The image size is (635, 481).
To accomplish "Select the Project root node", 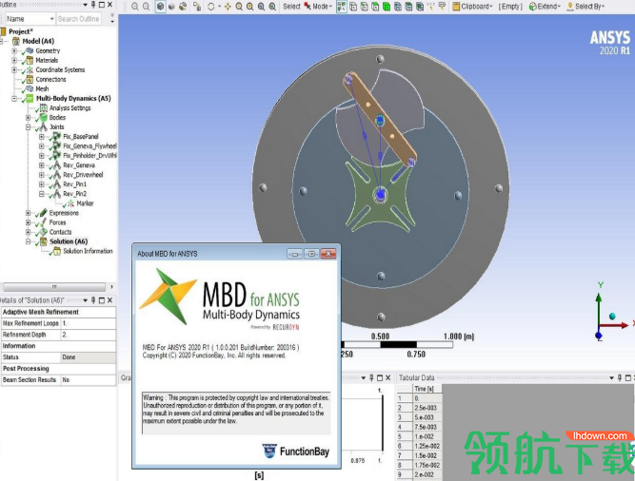I will tap(21, 31).
